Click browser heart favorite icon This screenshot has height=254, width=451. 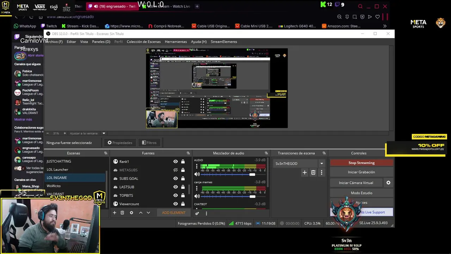coord(377,17)
